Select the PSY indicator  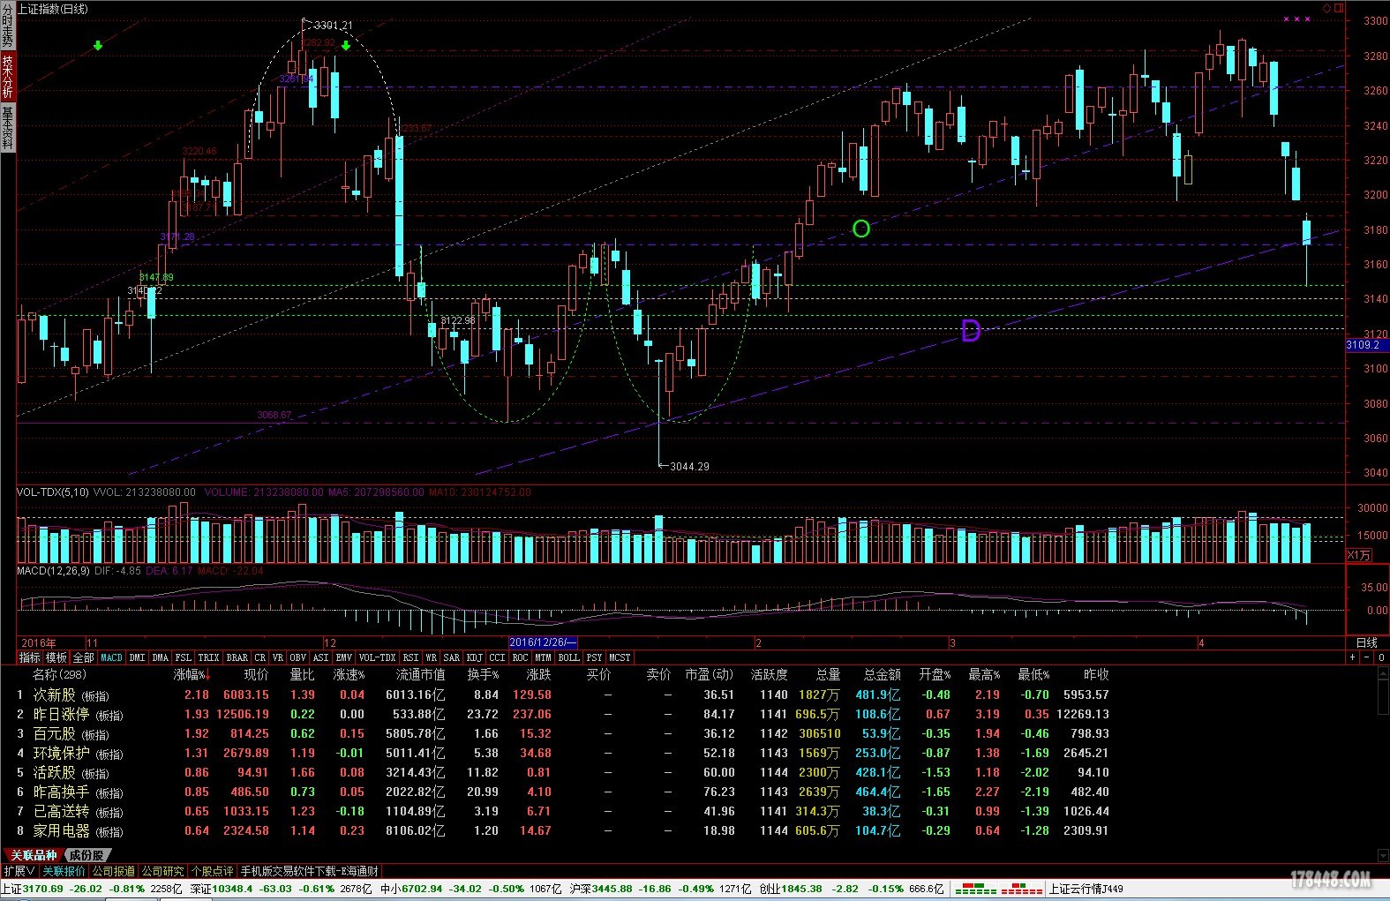[595, 657]
